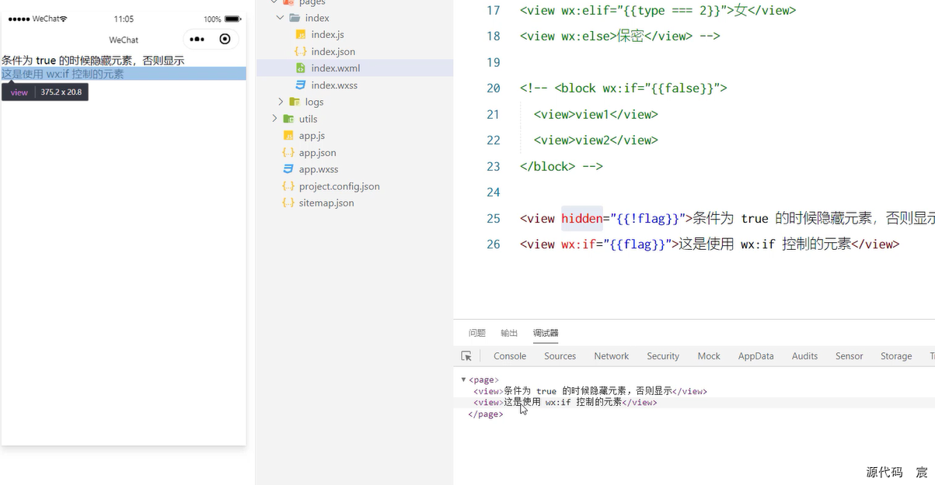Open the simulator three-dots menu
The image size is (935, 485).
(197, 39)
